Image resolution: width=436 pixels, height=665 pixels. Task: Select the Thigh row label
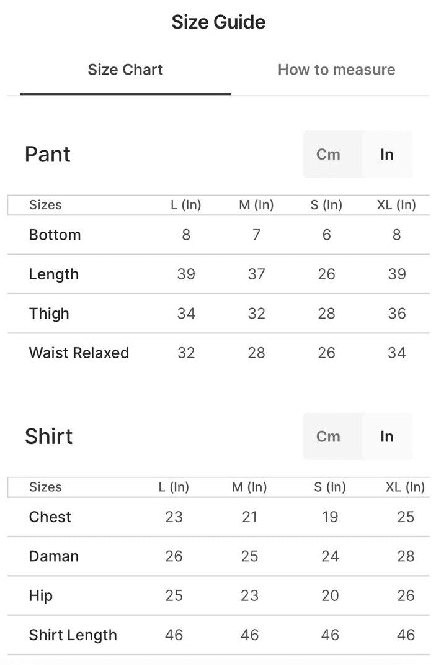point(49,314)
